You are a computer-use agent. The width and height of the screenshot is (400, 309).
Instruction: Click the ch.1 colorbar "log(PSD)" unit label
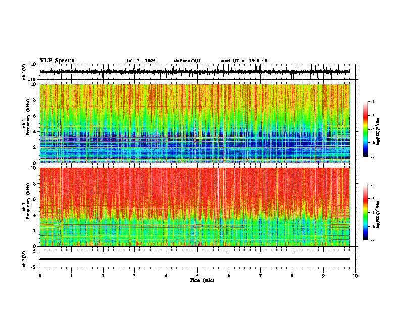[378, 132]
